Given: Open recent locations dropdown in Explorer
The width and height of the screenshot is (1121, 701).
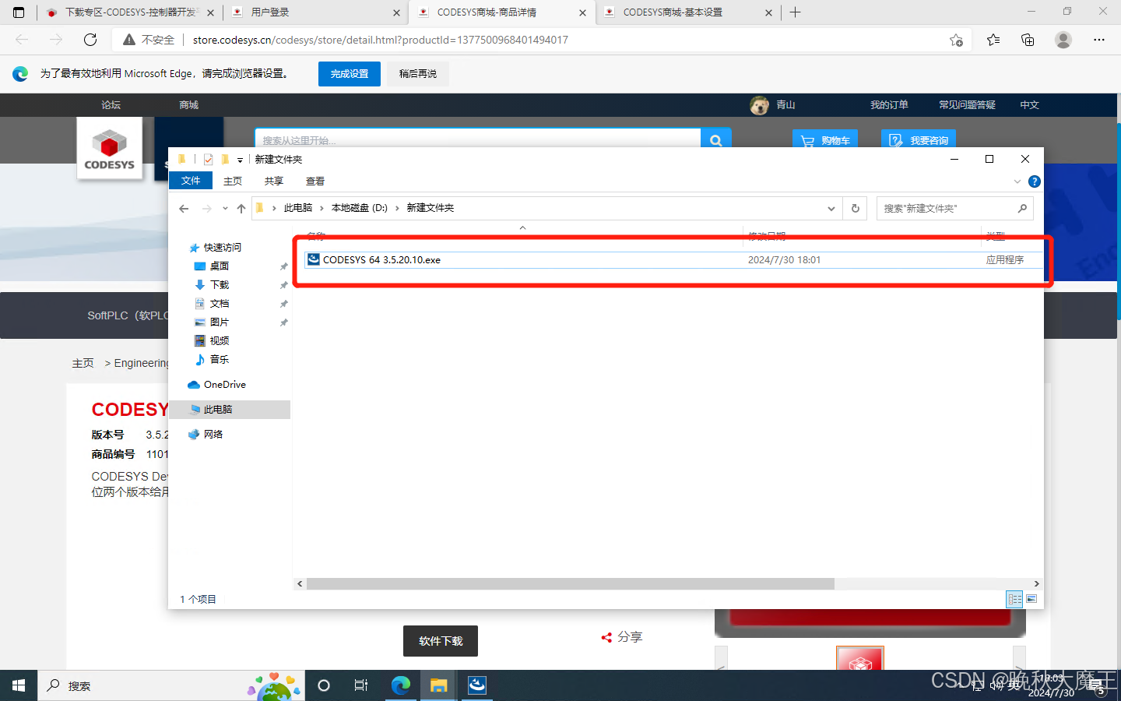Looking at the screenshot, I should (225, 208).
